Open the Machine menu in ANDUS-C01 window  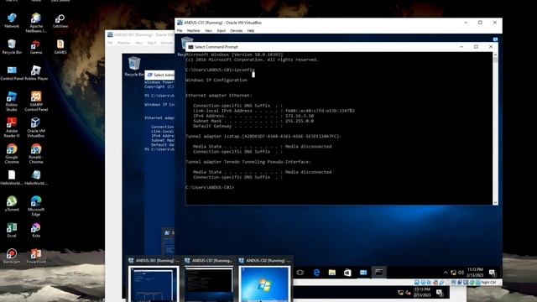pos(193,31)
